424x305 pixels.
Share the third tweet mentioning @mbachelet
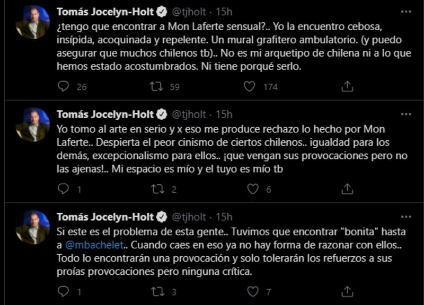coord(347,291)
